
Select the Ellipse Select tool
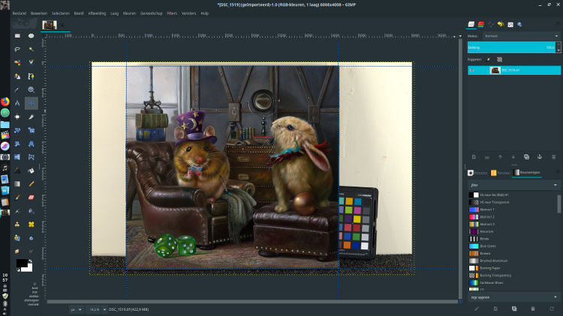pos(32,36)
